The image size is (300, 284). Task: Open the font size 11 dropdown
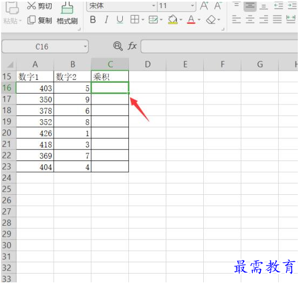(192, 5)
